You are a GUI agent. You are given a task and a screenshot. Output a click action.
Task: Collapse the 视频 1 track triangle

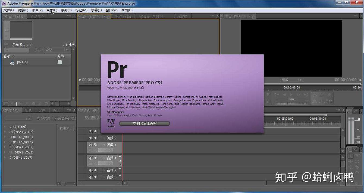[x=105, y=145]
